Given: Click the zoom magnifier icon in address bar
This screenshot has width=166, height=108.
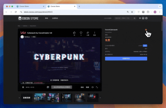Looking at the screenshot, I should click(128, 12).
